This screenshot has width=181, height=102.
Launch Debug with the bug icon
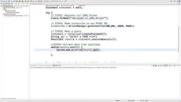coord(14,1)
